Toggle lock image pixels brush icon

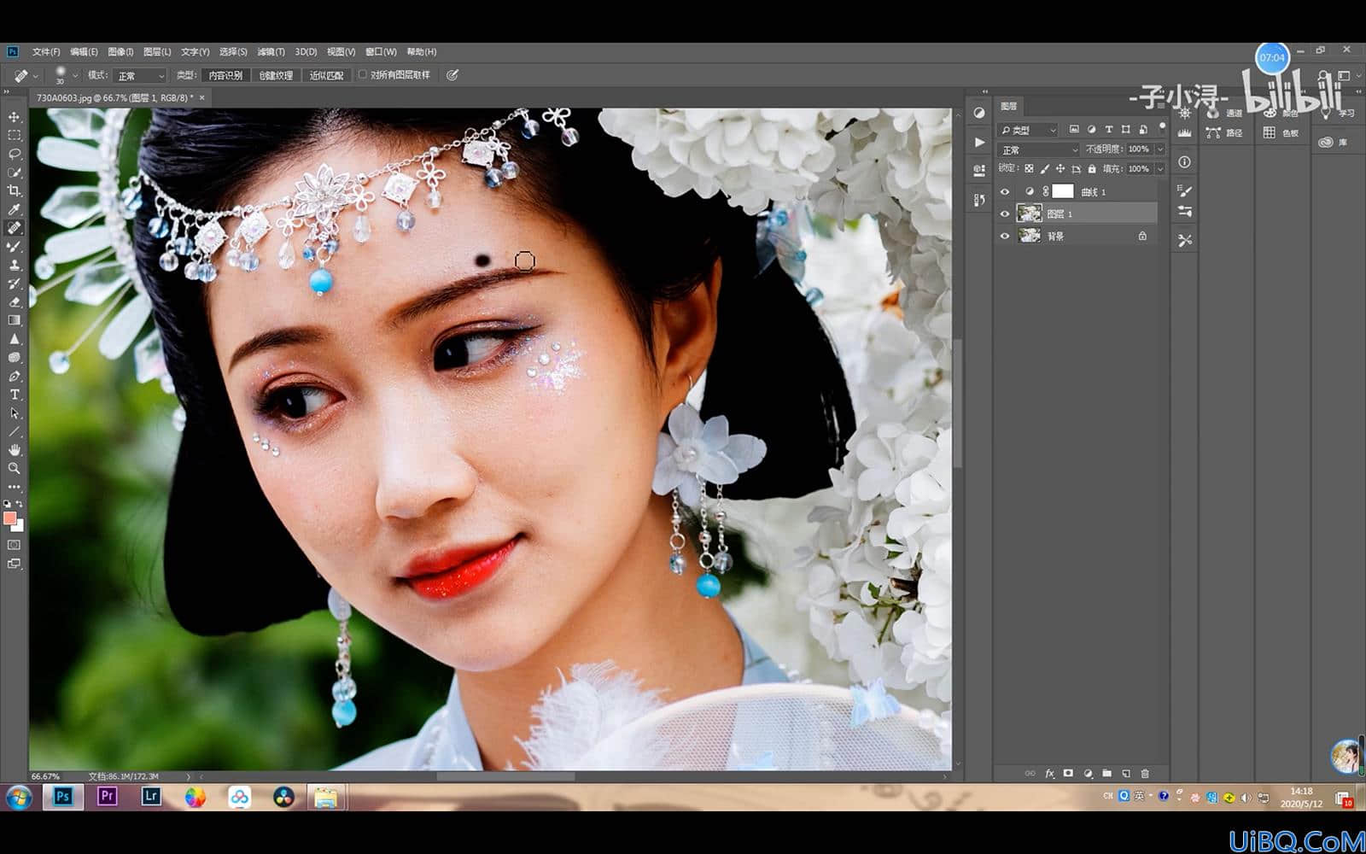pyautogui.click(x=1044, y=169)
